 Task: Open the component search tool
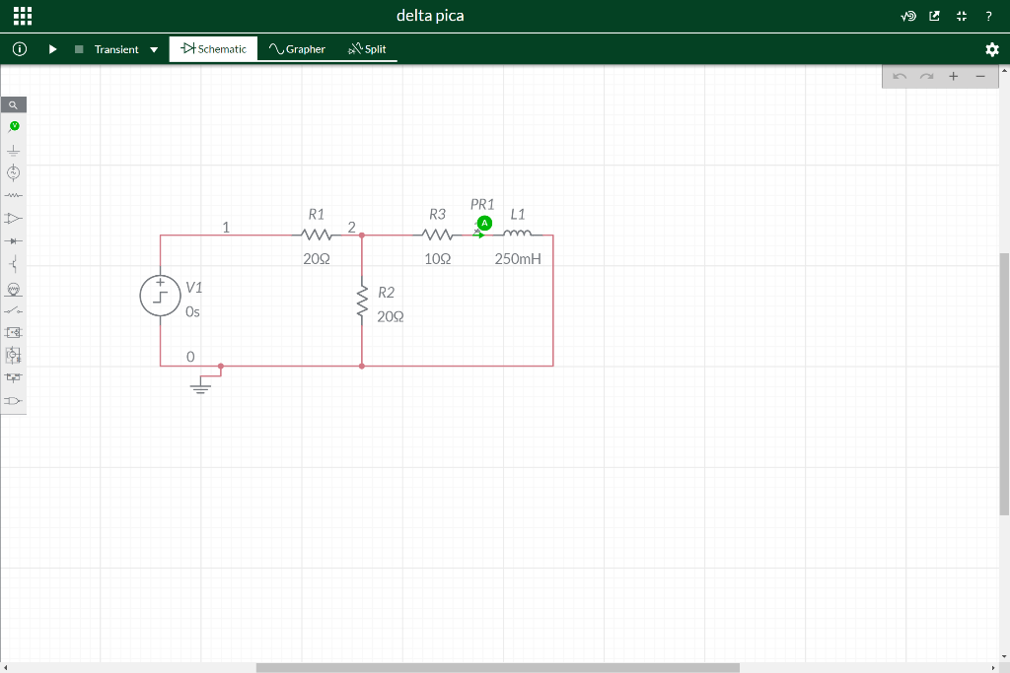[13, 104]
